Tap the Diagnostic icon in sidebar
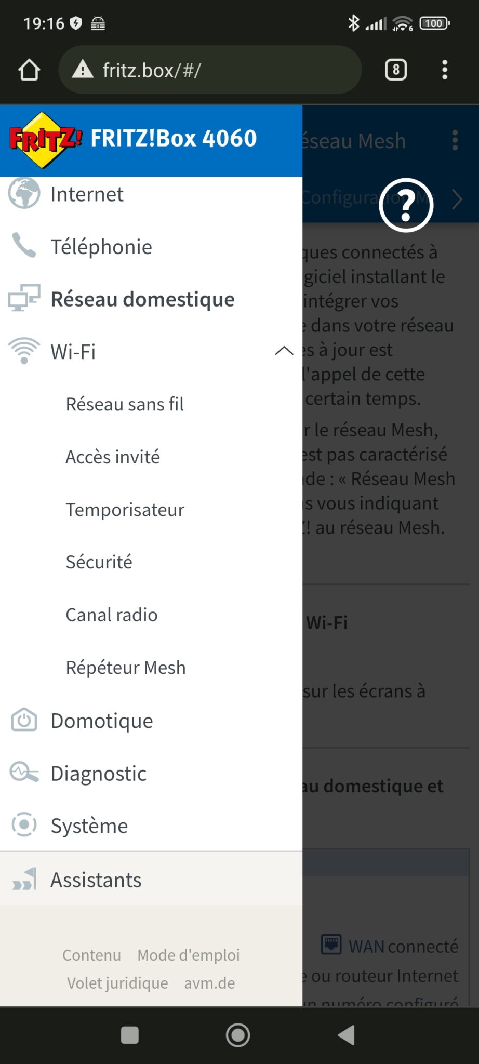The image size is (479, 1064). (24, 773)
